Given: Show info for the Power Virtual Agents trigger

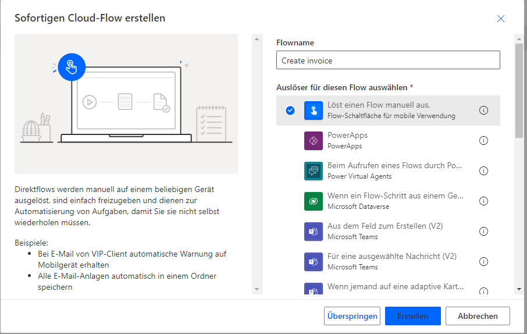Looking at the screenshot, I should [x=483, y=171].
